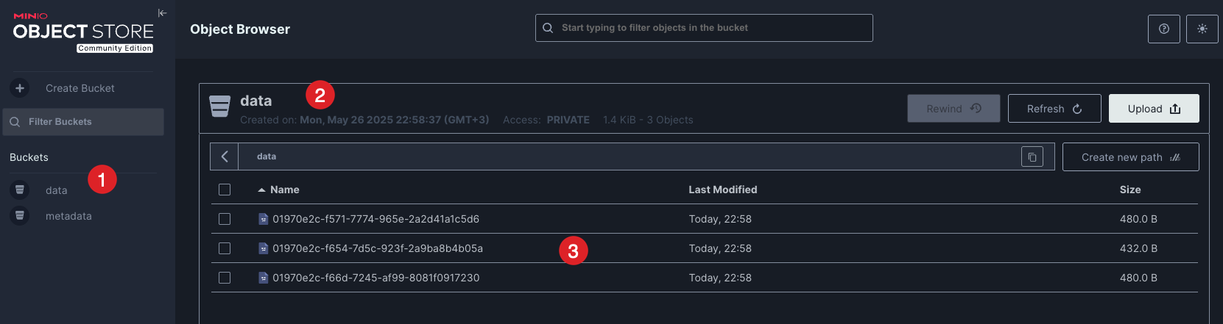Select checkbox for object 01970e2c-f654

click(x=225, y=248)
